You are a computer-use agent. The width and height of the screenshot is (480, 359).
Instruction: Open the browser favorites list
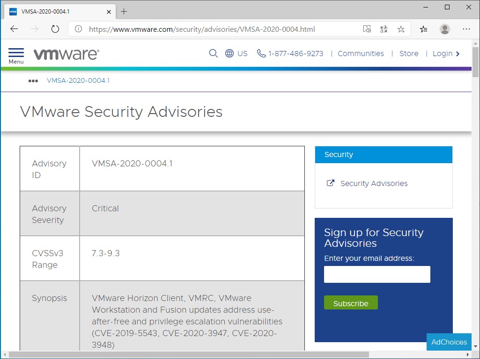pos(423,29)
